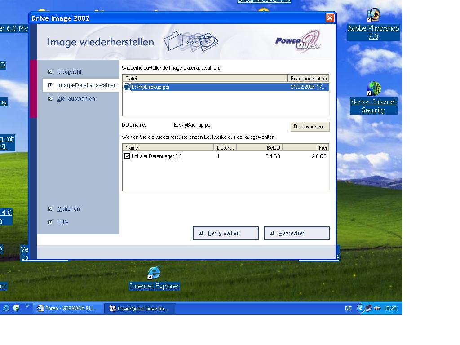Click Belegt column header
Viewport: 460px width, 345px height.
point(260,147)
